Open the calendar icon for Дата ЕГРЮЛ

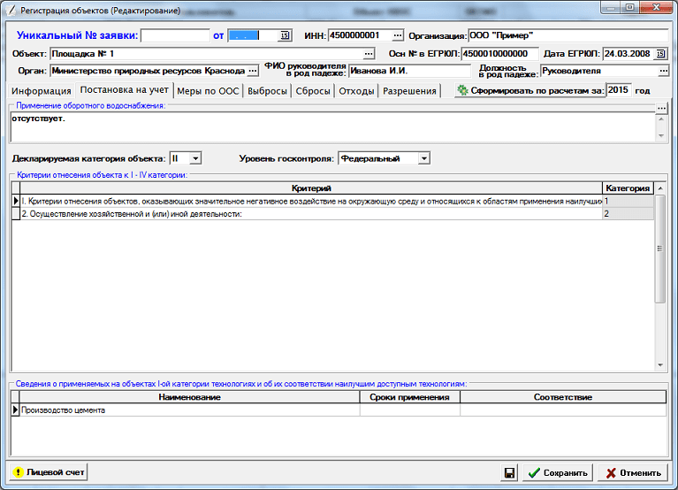point(660,54)
